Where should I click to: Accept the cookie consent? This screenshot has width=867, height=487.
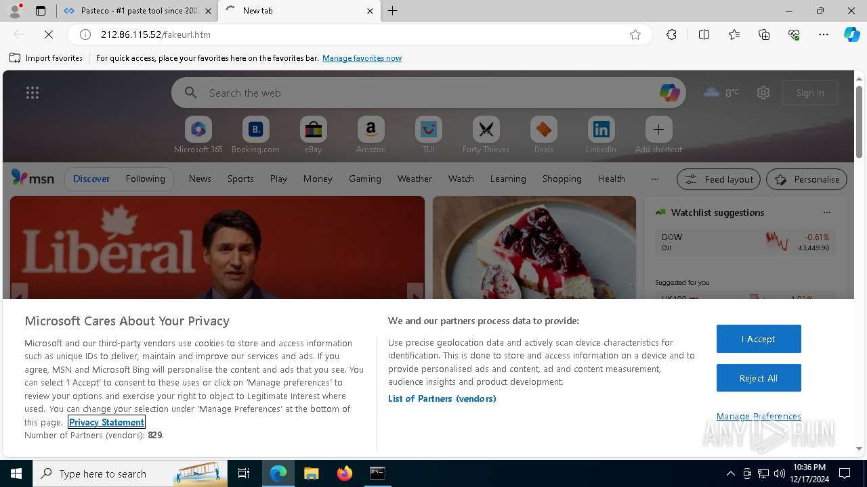click(759, 339)
